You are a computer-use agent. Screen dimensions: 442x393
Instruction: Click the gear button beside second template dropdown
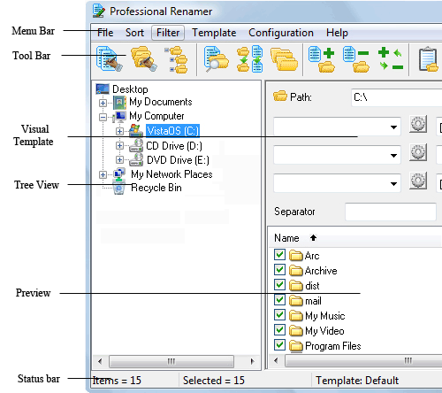(x=418, y=152)
